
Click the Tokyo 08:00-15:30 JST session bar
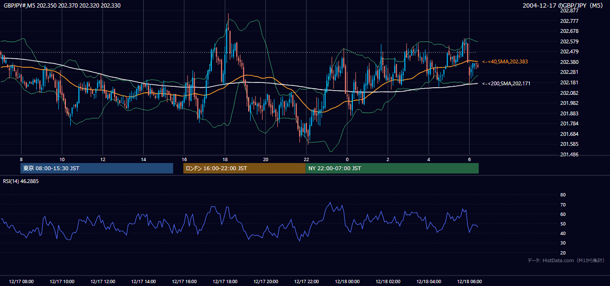(x=97, y=168)
